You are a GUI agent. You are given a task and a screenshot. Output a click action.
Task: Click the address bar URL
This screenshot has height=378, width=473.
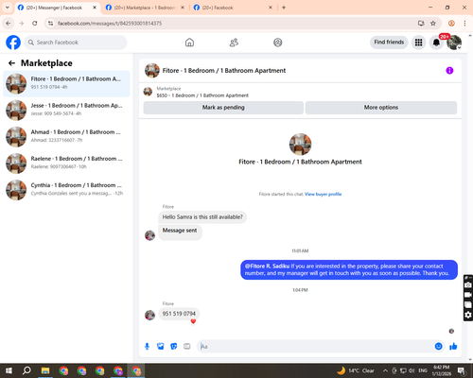point(110,24)
